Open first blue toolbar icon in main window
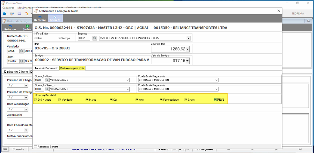This screenshot has width=314, height=153. click(x=5, y=14)
